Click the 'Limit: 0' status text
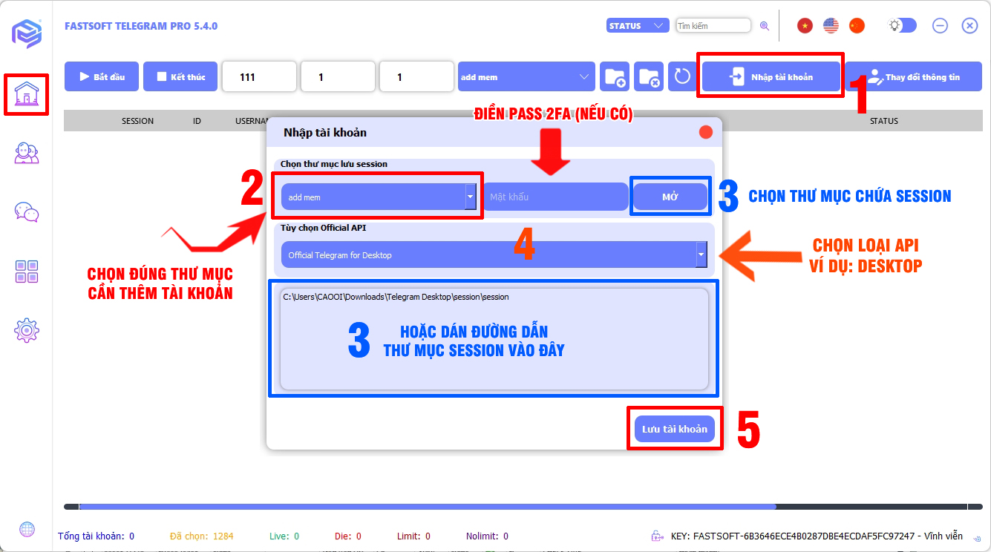 point(413,536)
